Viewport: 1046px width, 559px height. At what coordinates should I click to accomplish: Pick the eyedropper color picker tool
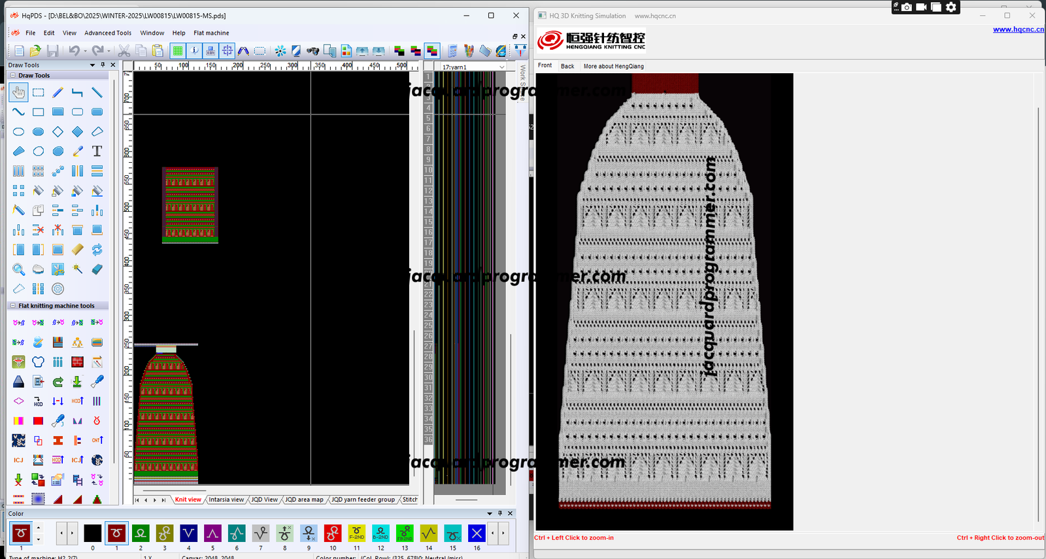pos(77,151)
